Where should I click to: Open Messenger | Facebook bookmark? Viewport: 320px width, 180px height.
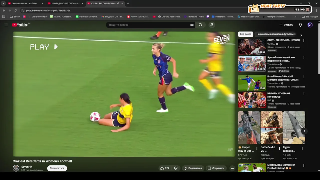pyautogui.click(x=223, y=17)
